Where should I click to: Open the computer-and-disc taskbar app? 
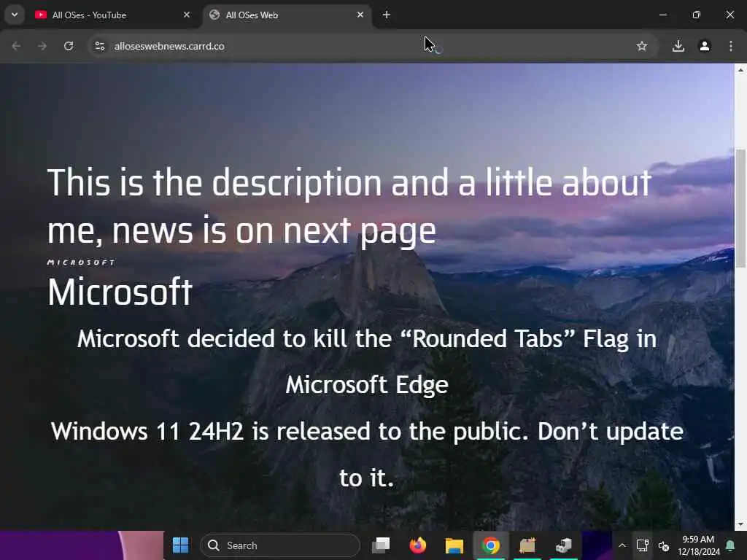pos(564,545)
